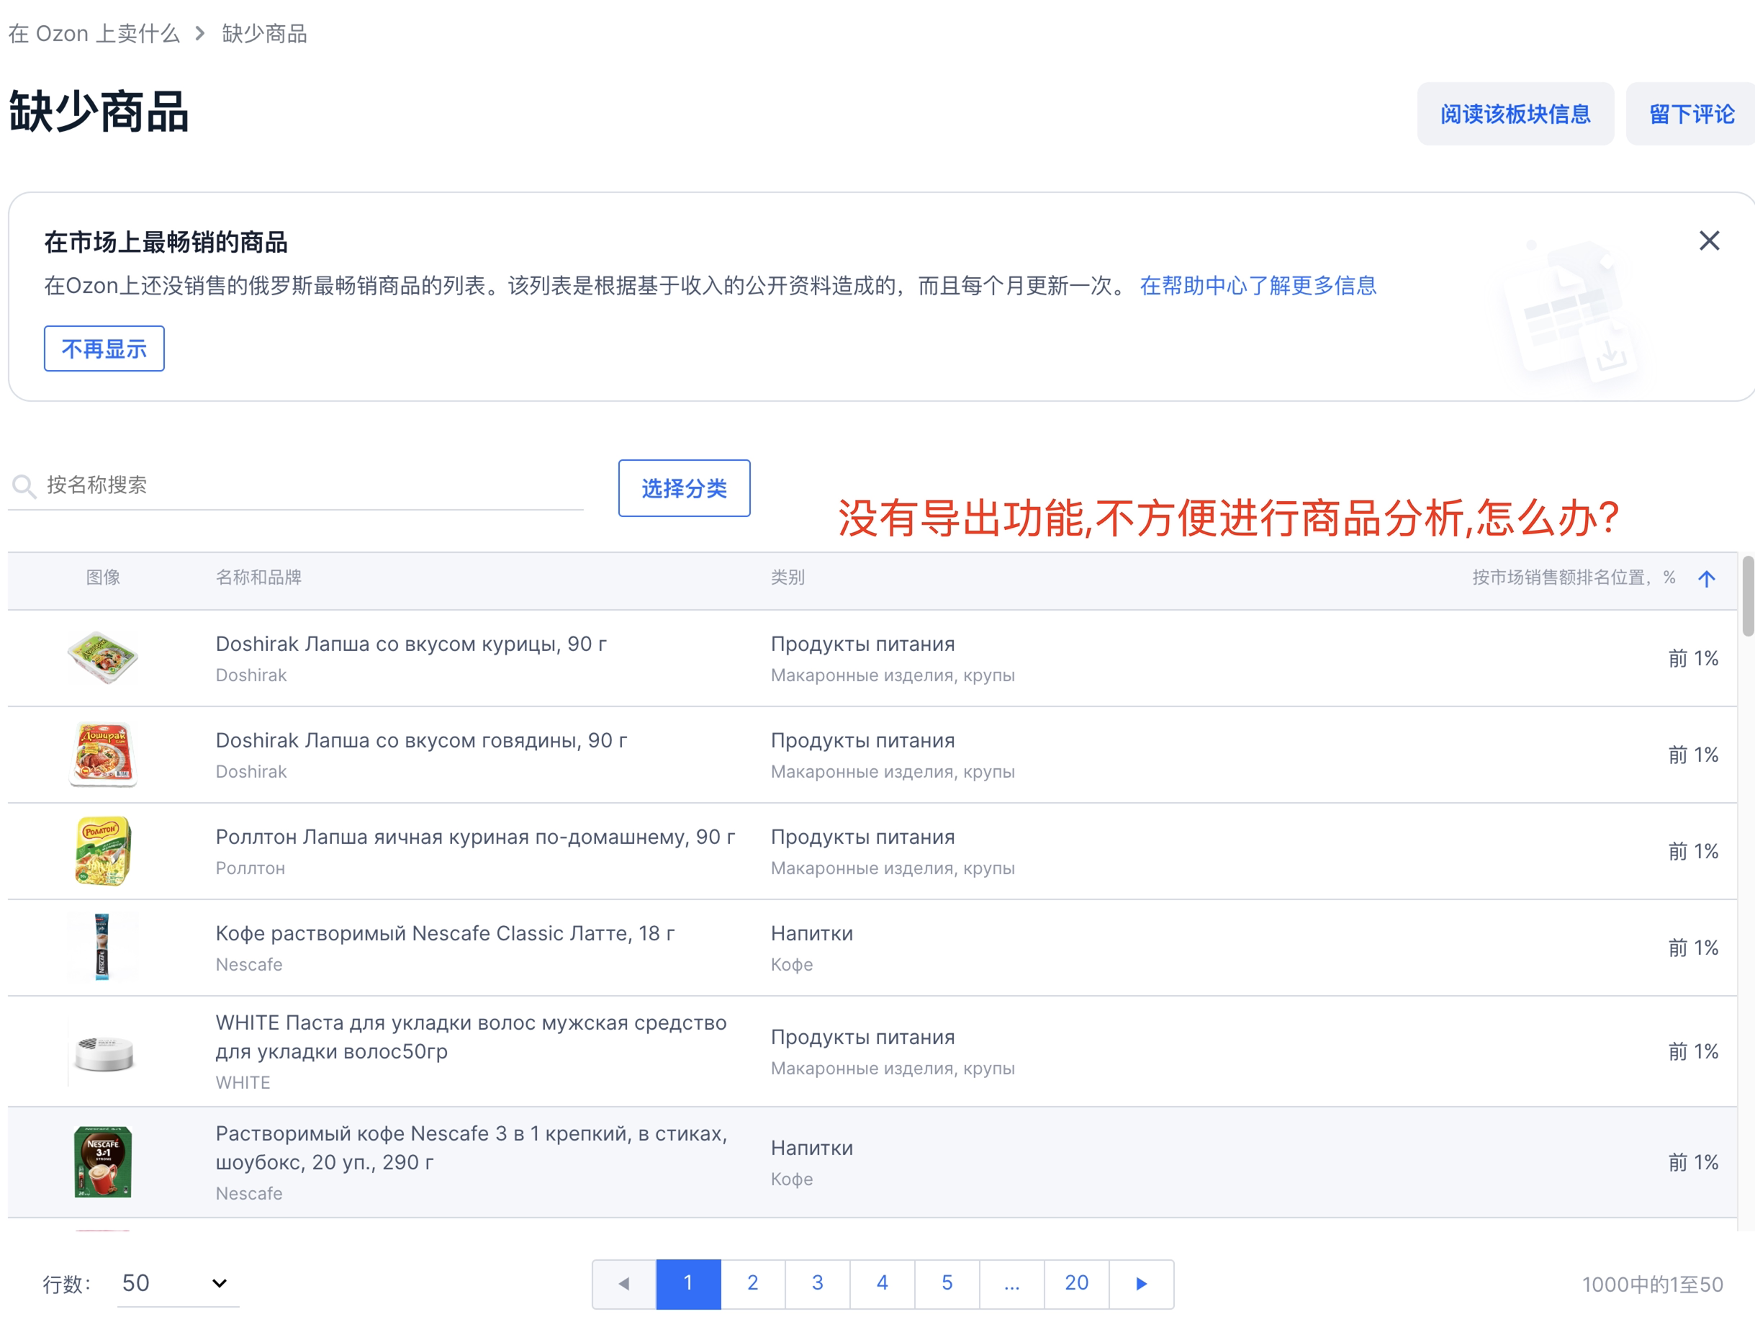Click the 阅读该板块信息 button
Screen dimensions: 1755x1322
click(x=1515, y=114)
